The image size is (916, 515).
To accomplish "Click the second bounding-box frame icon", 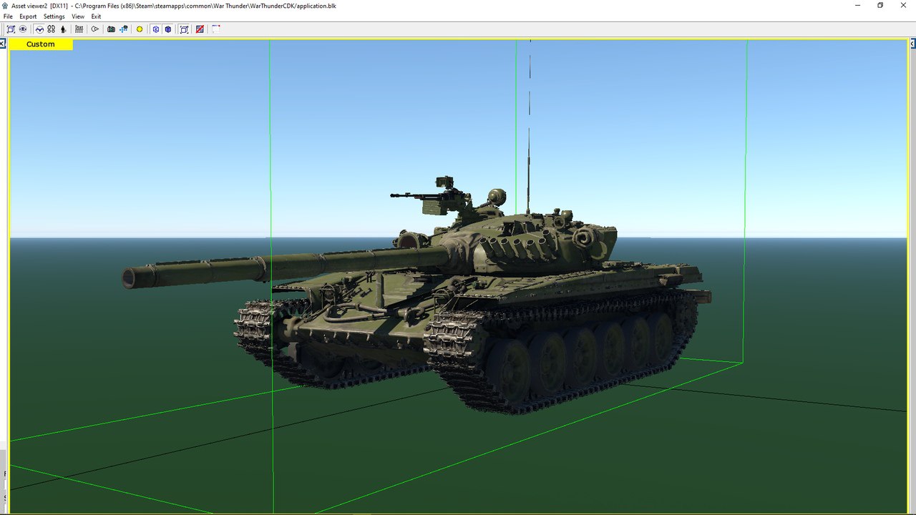I will (x=184, y=29).
